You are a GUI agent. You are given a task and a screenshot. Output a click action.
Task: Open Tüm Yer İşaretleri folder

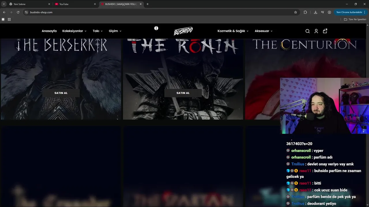click(x=355, y=19)
